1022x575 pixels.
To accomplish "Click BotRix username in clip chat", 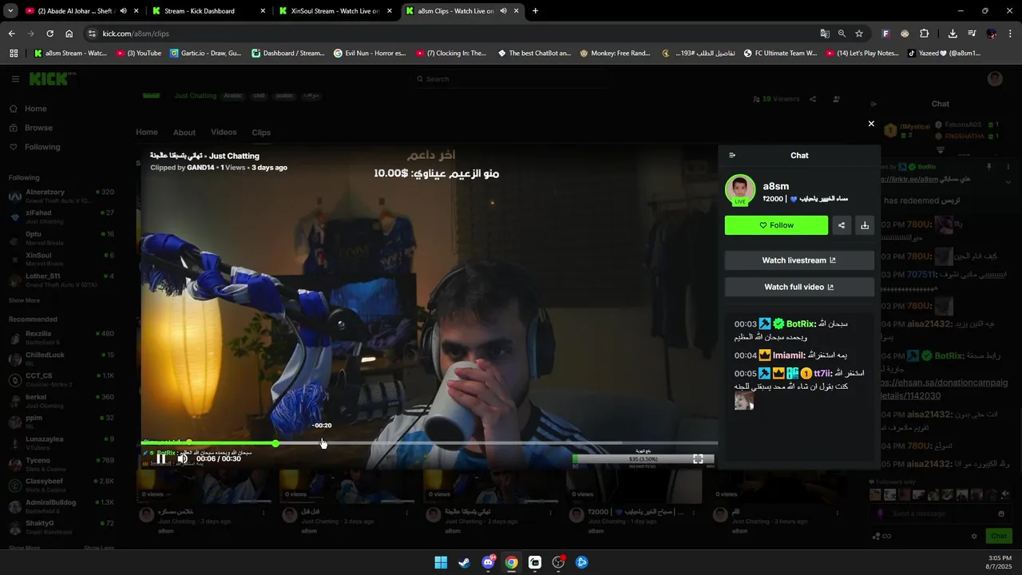I will [x=801, y=324].
